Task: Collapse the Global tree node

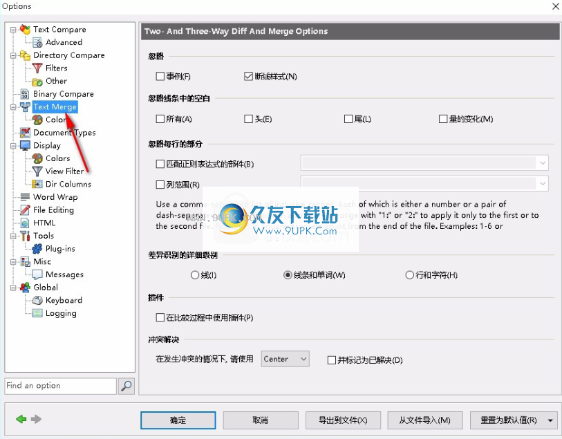Action: [x=13, y=288]
